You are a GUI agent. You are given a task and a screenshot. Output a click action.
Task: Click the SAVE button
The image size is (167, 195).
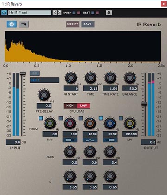88,24
